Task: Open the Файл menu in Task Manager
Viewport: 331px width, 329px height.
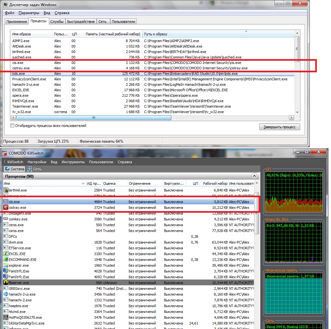Action: [x=10, y=13]
